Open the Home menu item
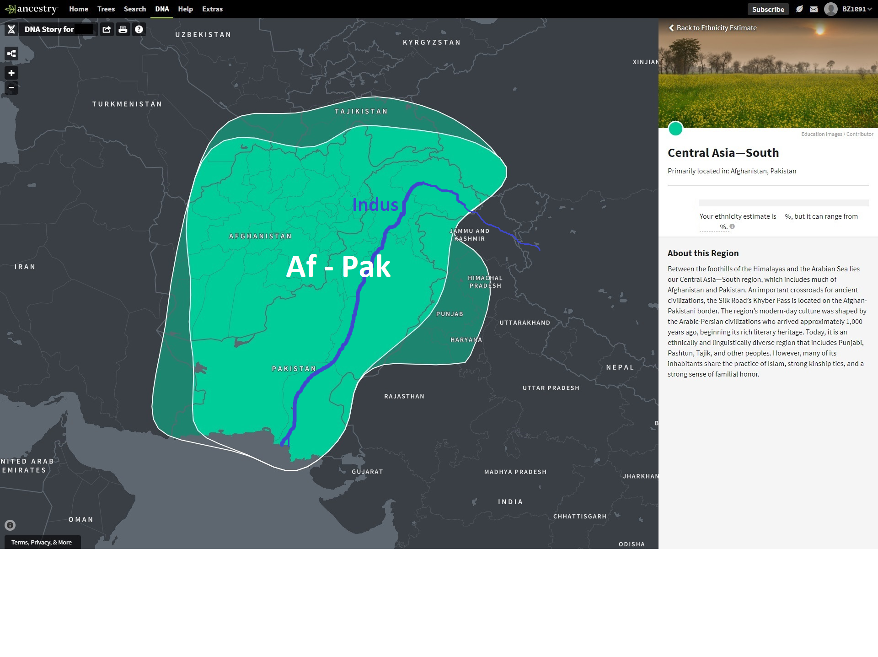 pyautogui.click(x=79, y=9)
